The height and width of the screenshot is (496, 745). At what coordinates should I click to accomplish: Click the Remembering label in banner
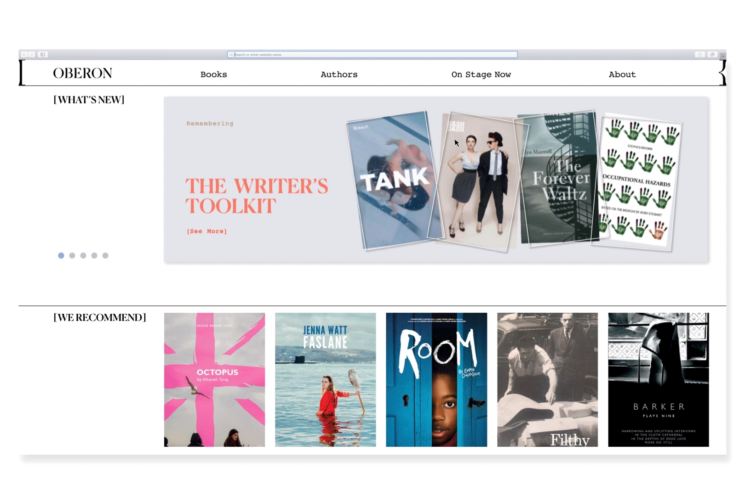(210, 124)
